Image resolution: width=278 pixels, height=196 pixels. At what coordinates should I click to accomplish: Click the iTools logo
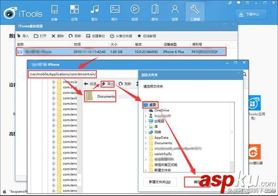pos(23,13)
